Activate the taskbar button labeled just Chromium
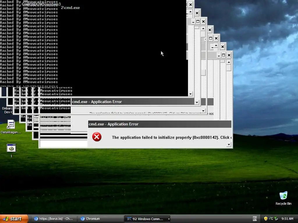 click(x=100, y=219)
